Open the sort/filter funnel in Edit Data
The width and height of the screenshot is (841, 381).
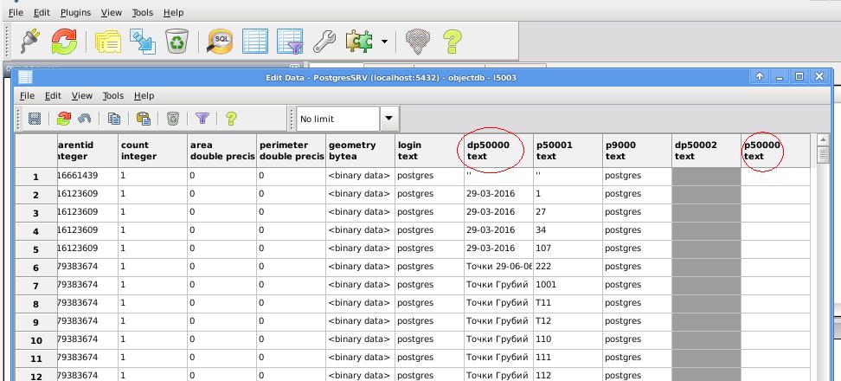pos(202,119)
